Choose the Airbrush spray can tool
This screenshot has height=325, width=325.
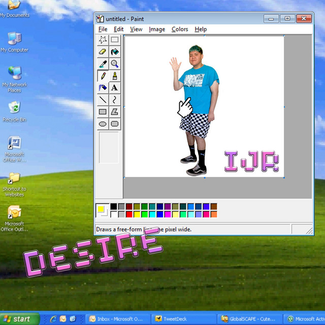(x=103, y=88)
